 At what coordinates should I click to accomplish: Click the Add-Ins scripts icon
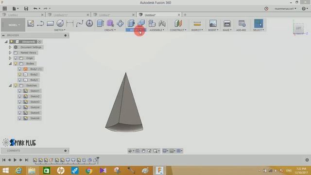pos(242,23)
